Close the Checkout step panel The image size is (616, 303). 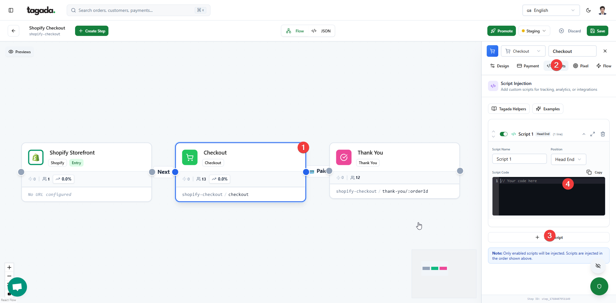[x=605, y=51]
